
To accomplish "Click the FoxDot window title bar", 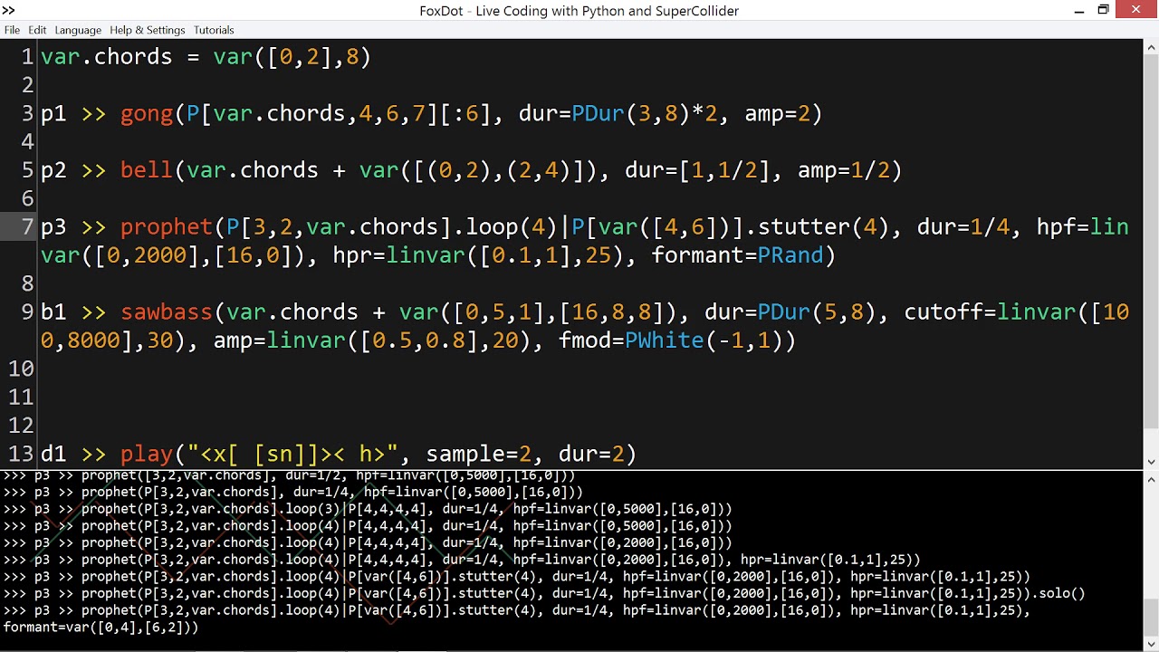I will [x=579, y=11].
